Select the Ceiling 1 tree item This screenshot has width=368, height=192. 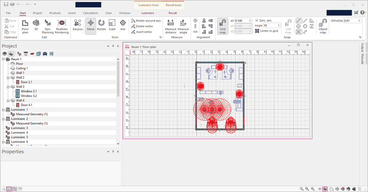pos(22,68)
